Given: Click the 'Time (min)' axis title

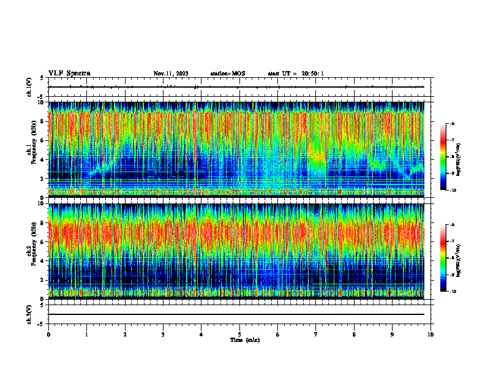Looking at the screenshot, I should coord(245,340).
